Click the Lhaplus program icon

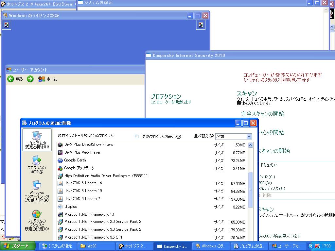click(60, 207)
